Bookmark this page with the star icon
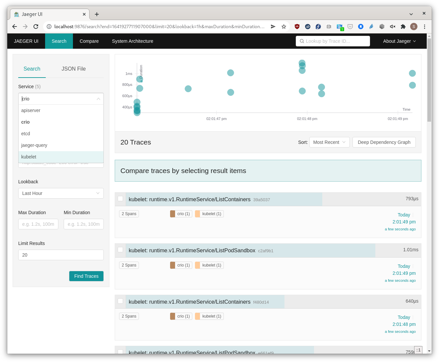The height and width of the screenshot is (362, 439). 284,27
